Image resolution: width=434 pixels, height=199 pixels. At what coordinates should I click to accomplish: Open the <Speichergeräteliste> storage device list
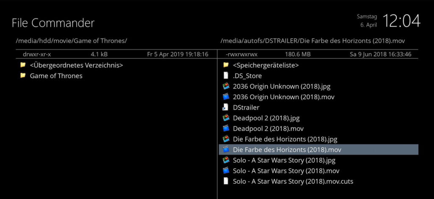[266, 65]
